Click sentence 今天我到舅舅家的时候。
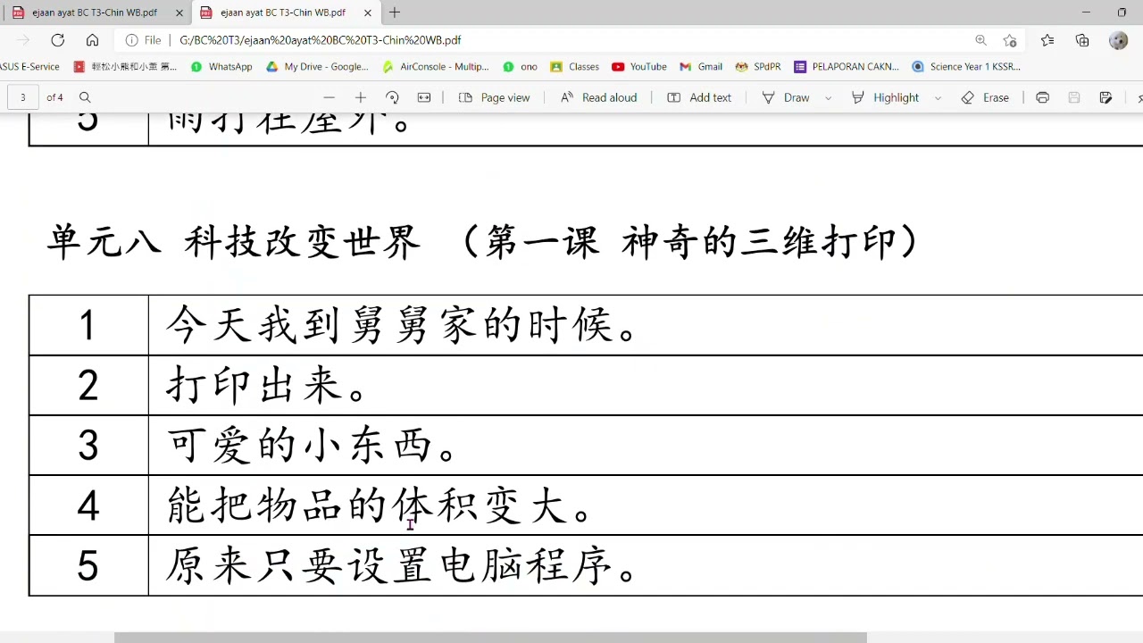This screenshot has height=643, width=1143. pos(402,325)
